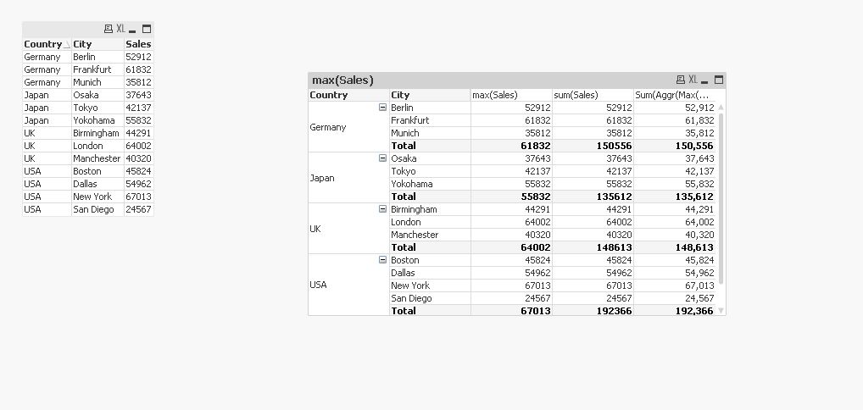Select the Tokyo row in small table
This screenshot has width=863, height=410.
click(x=86, y=108)
